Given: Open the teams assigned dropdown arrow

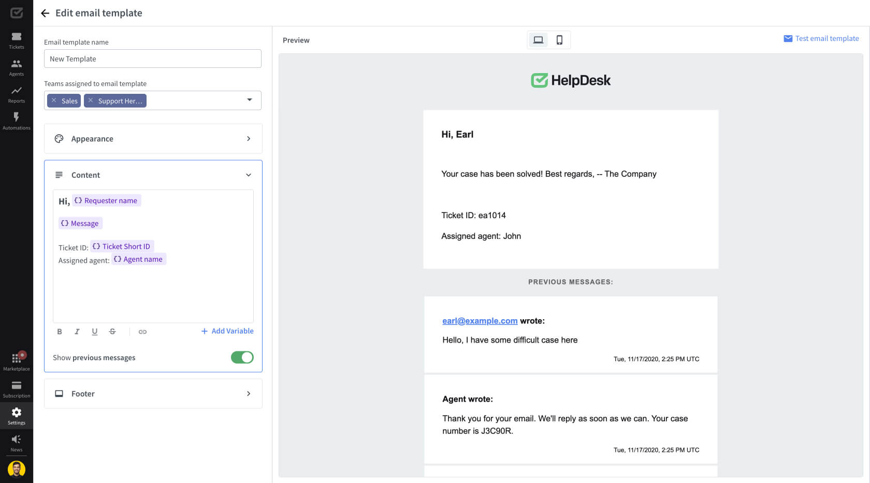Looking at the screenshot, I should coord(250,100).
